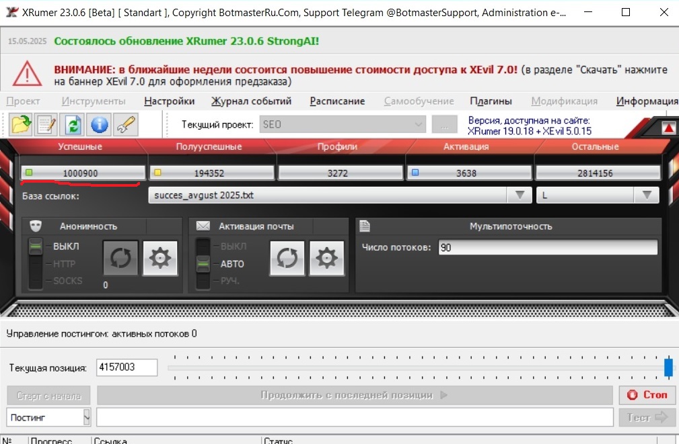Open the Модификация menu
Image resolution: width=679 pixels, height=444 pixels.
point(564,101)
